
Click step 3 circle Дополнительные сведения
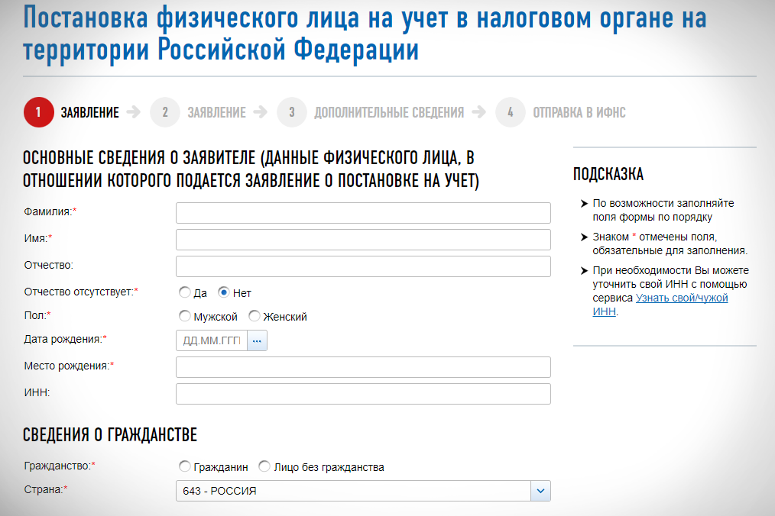291,112
